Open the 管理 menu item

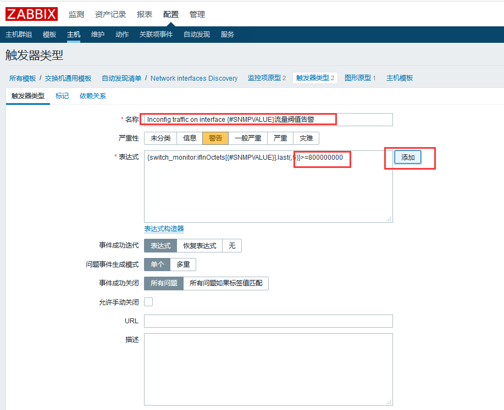(x=197, y=14)
